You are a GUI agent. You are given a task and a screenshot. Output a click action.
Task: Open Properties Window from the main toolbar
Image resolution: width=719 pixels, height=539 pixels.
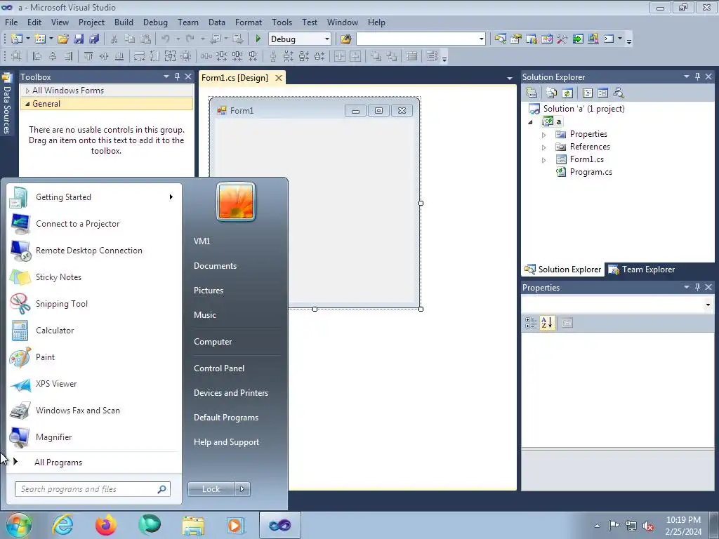click(x=516, y=39)
